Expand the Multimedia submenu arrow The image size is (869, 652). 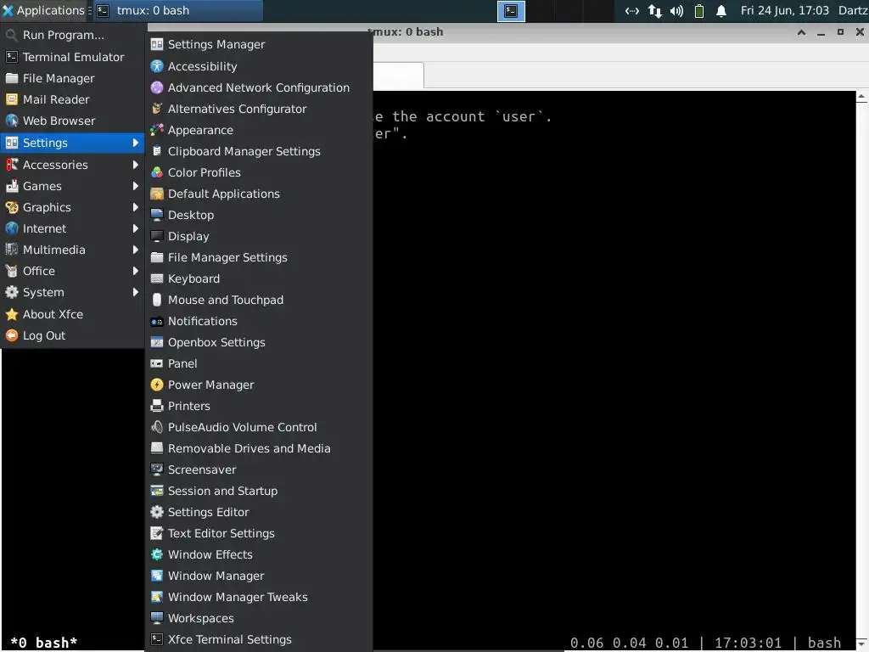point(135,250)
